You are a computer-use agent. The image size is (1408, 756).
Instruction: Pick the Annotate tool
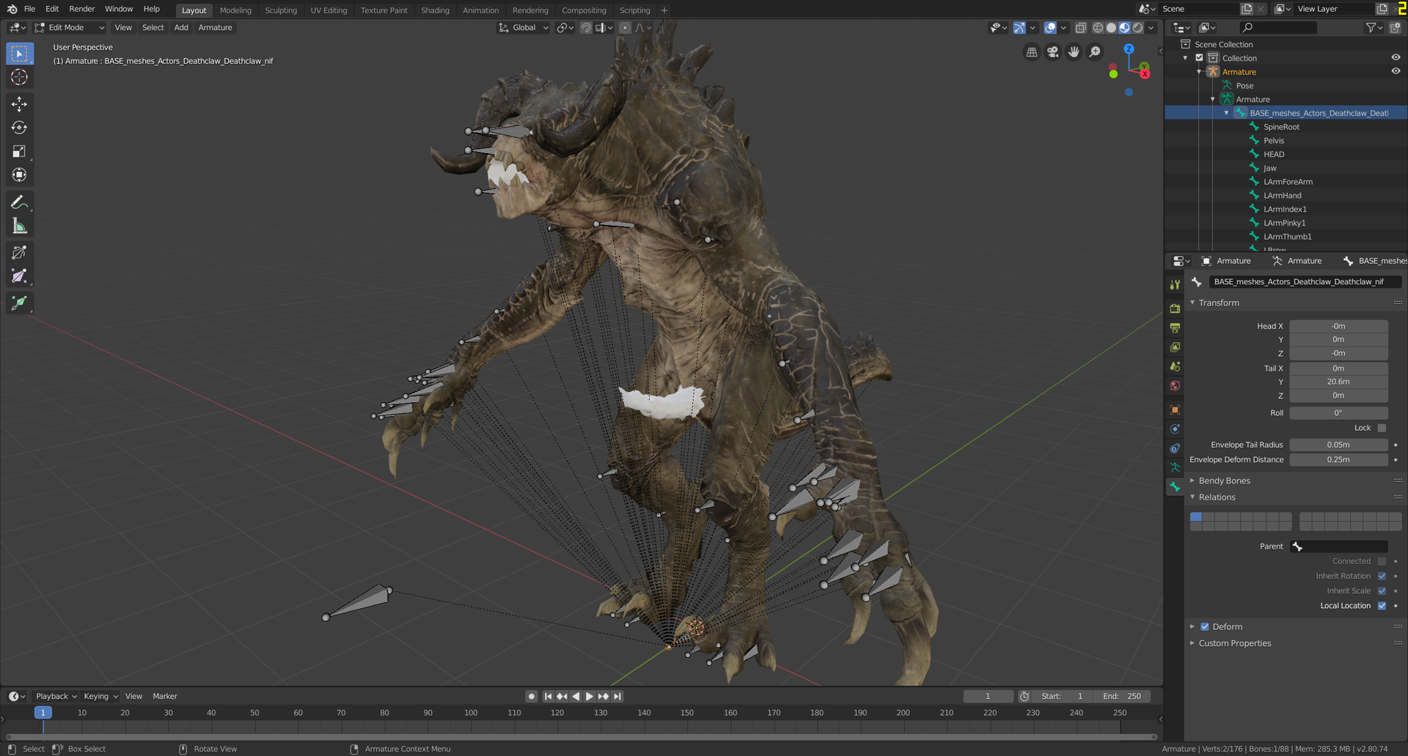tap(20, 202)
